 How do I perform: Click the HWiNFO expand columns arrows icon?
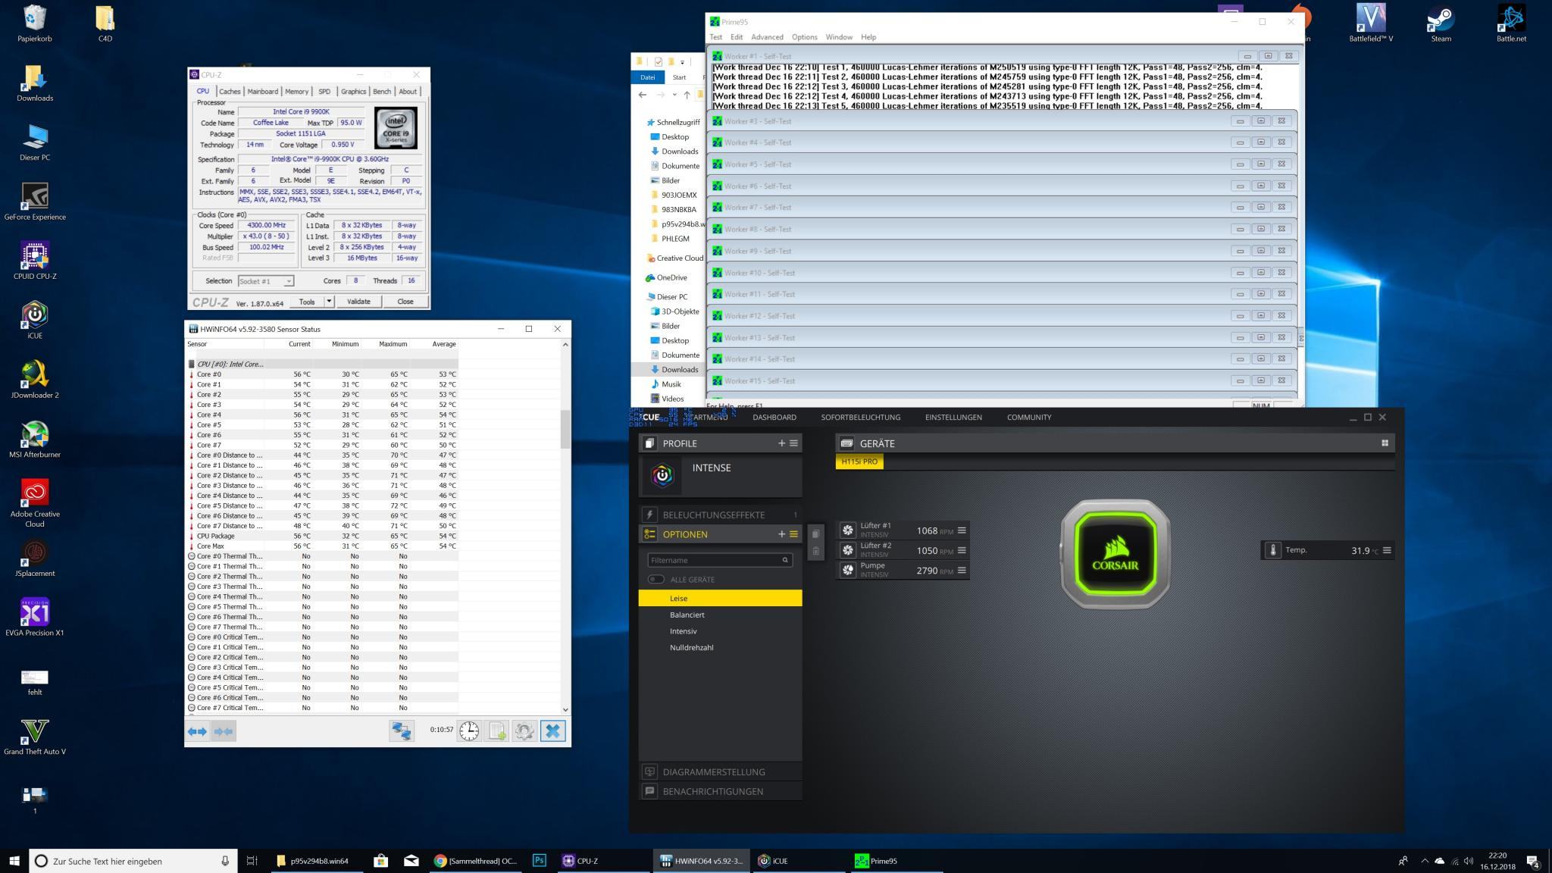click(x=197, y=731)
